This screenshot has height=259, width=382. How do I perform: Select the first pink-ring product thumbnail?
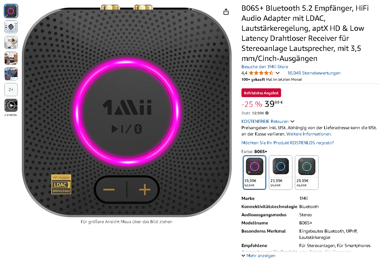(11, 11)
